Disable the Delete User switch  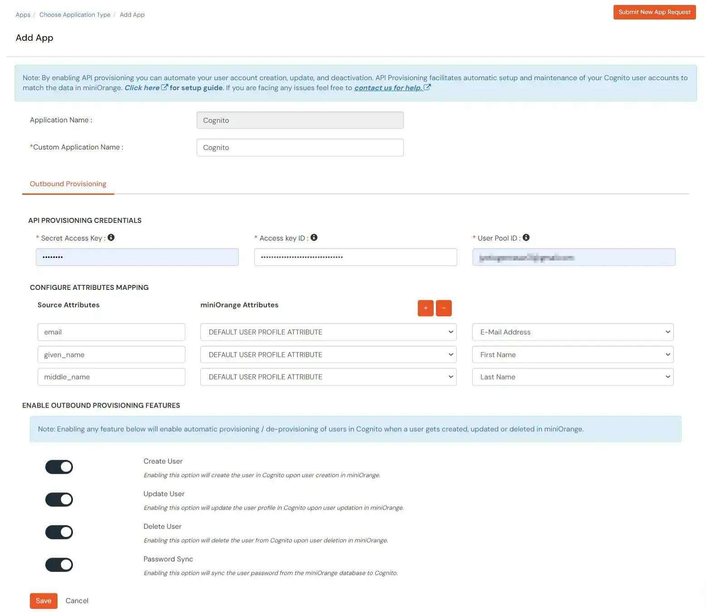59,532
